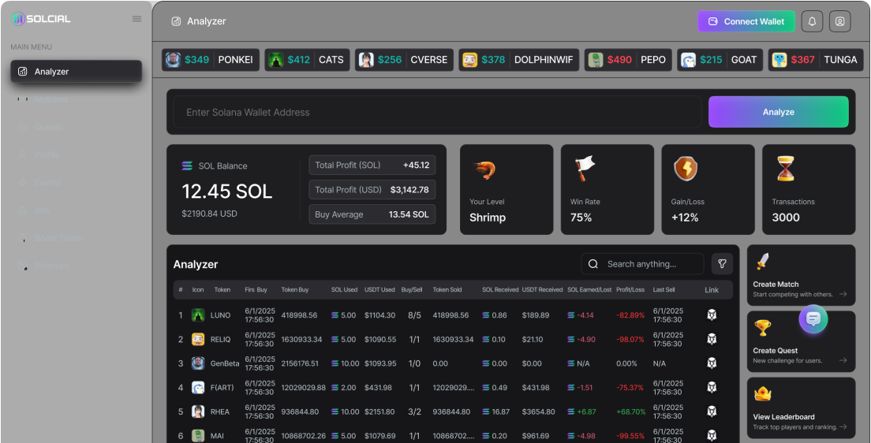
Task: Click the 12.45 SOL balance amount
Action: coord(227,192)
